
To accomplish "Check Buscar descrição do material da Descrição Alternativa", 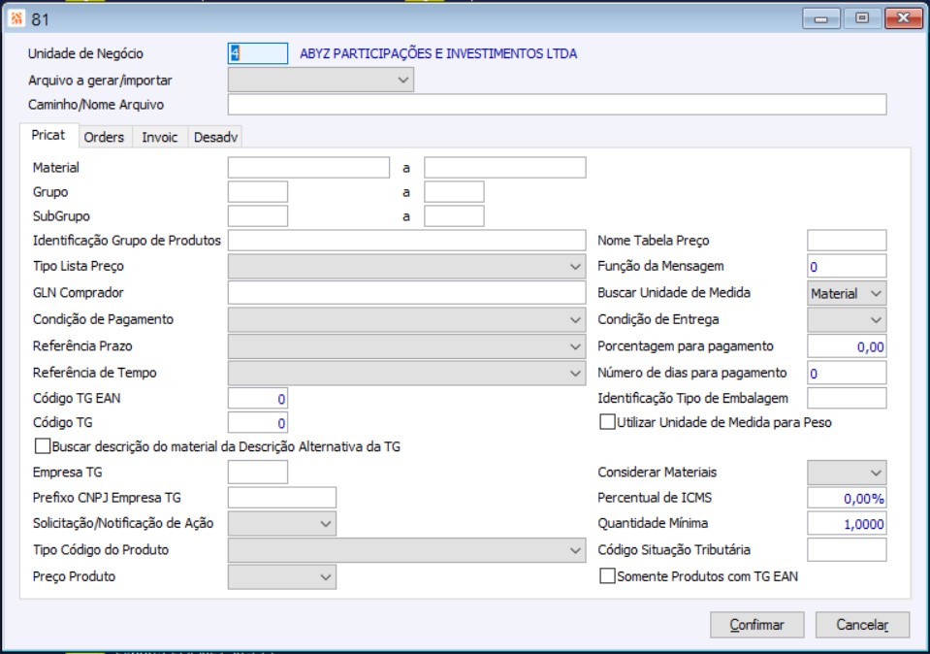I will [x=42, y=446].
